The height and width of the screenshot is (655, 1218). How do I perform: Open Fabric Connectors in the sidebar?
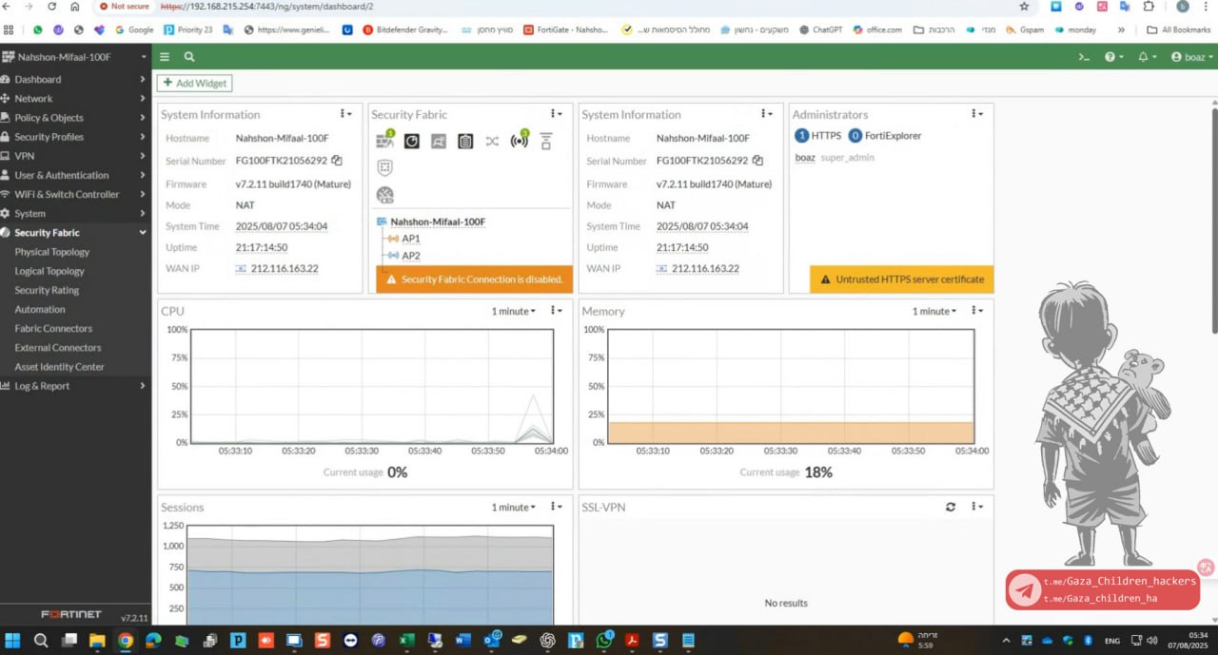(x=53, y=328)
